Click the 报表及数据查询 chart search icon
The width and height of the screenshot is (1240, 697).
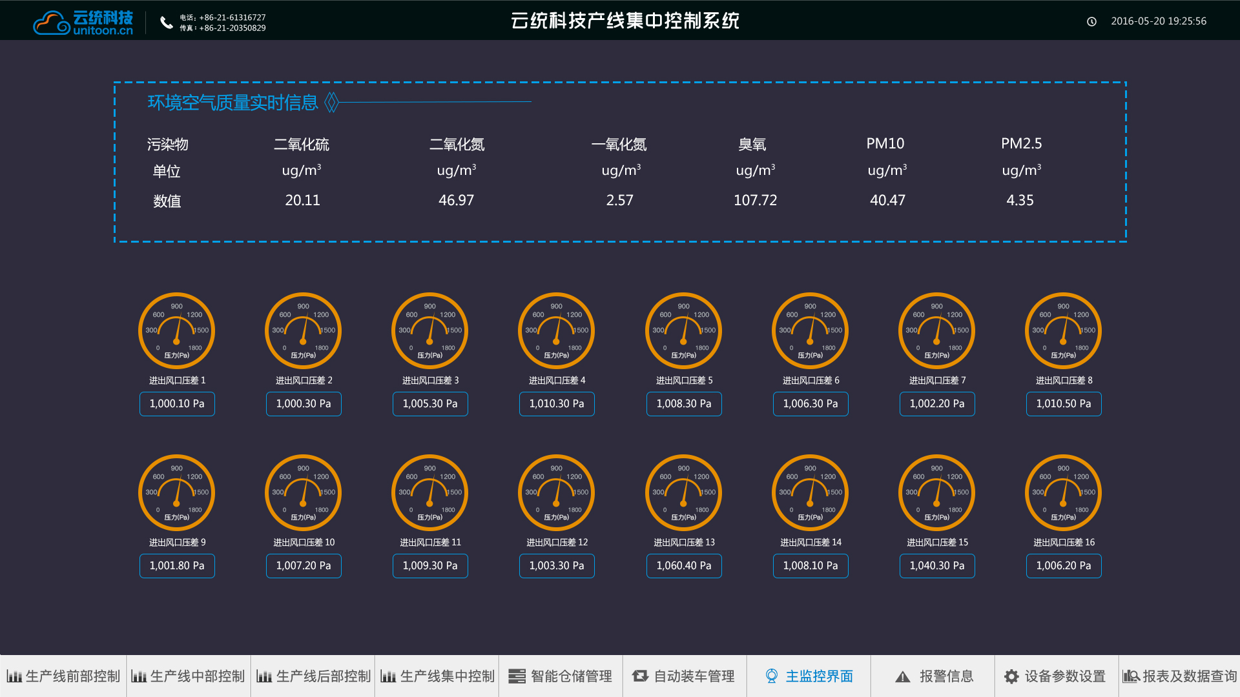(x=1131, y=676)
